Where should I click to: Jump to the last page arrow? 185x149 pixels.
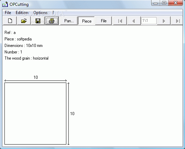177,21
